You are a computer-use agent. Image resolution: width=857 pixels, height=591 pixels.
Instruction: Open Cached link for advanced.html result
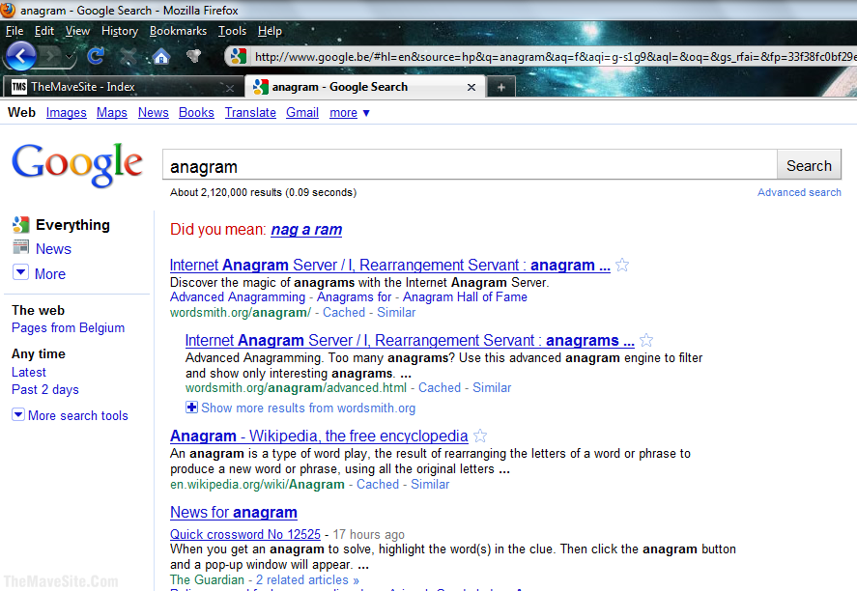440,388
